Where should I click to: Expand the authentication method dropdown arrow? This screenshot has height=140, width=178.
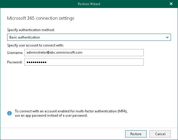pos(167,37)
